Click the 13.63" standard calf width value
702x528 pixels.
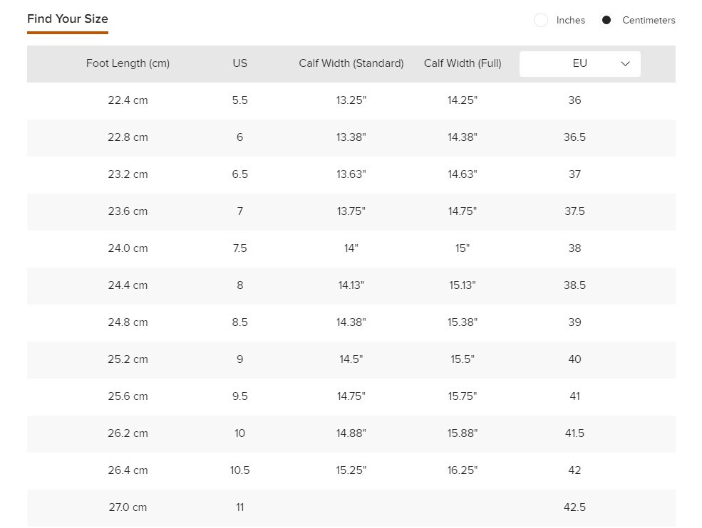click(351, 174)
